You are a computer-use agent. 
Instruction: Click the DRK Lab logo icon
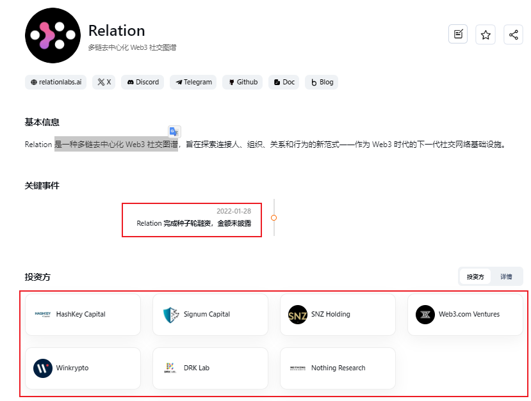point(170,368)
